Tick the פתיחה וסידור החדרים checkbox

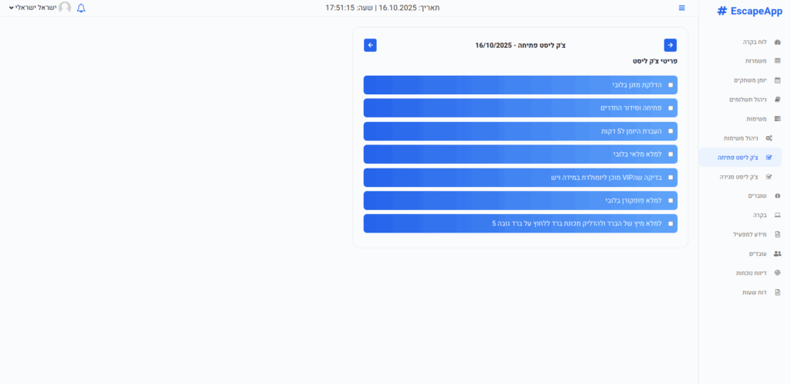pos(670,108)
